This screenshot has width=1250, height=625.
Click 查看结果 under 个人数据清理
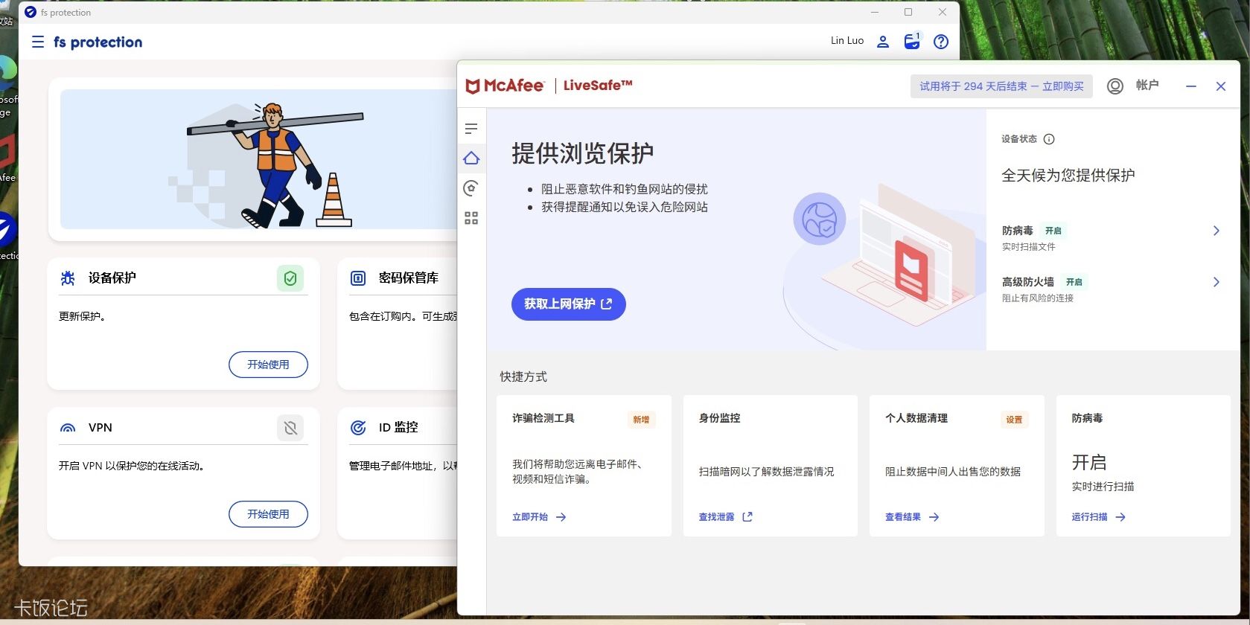click(x=912, y=517)
